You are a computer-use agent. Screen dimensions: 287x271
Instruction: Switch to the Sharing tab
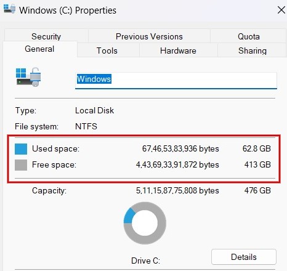[253, 51]
